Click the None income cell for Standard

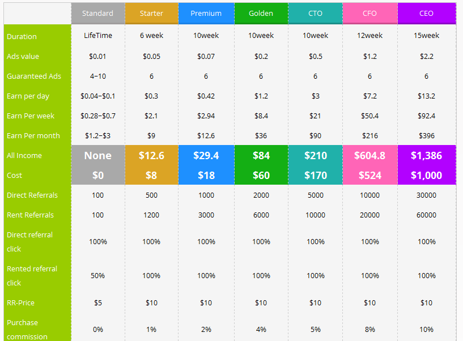click(97, 155)
